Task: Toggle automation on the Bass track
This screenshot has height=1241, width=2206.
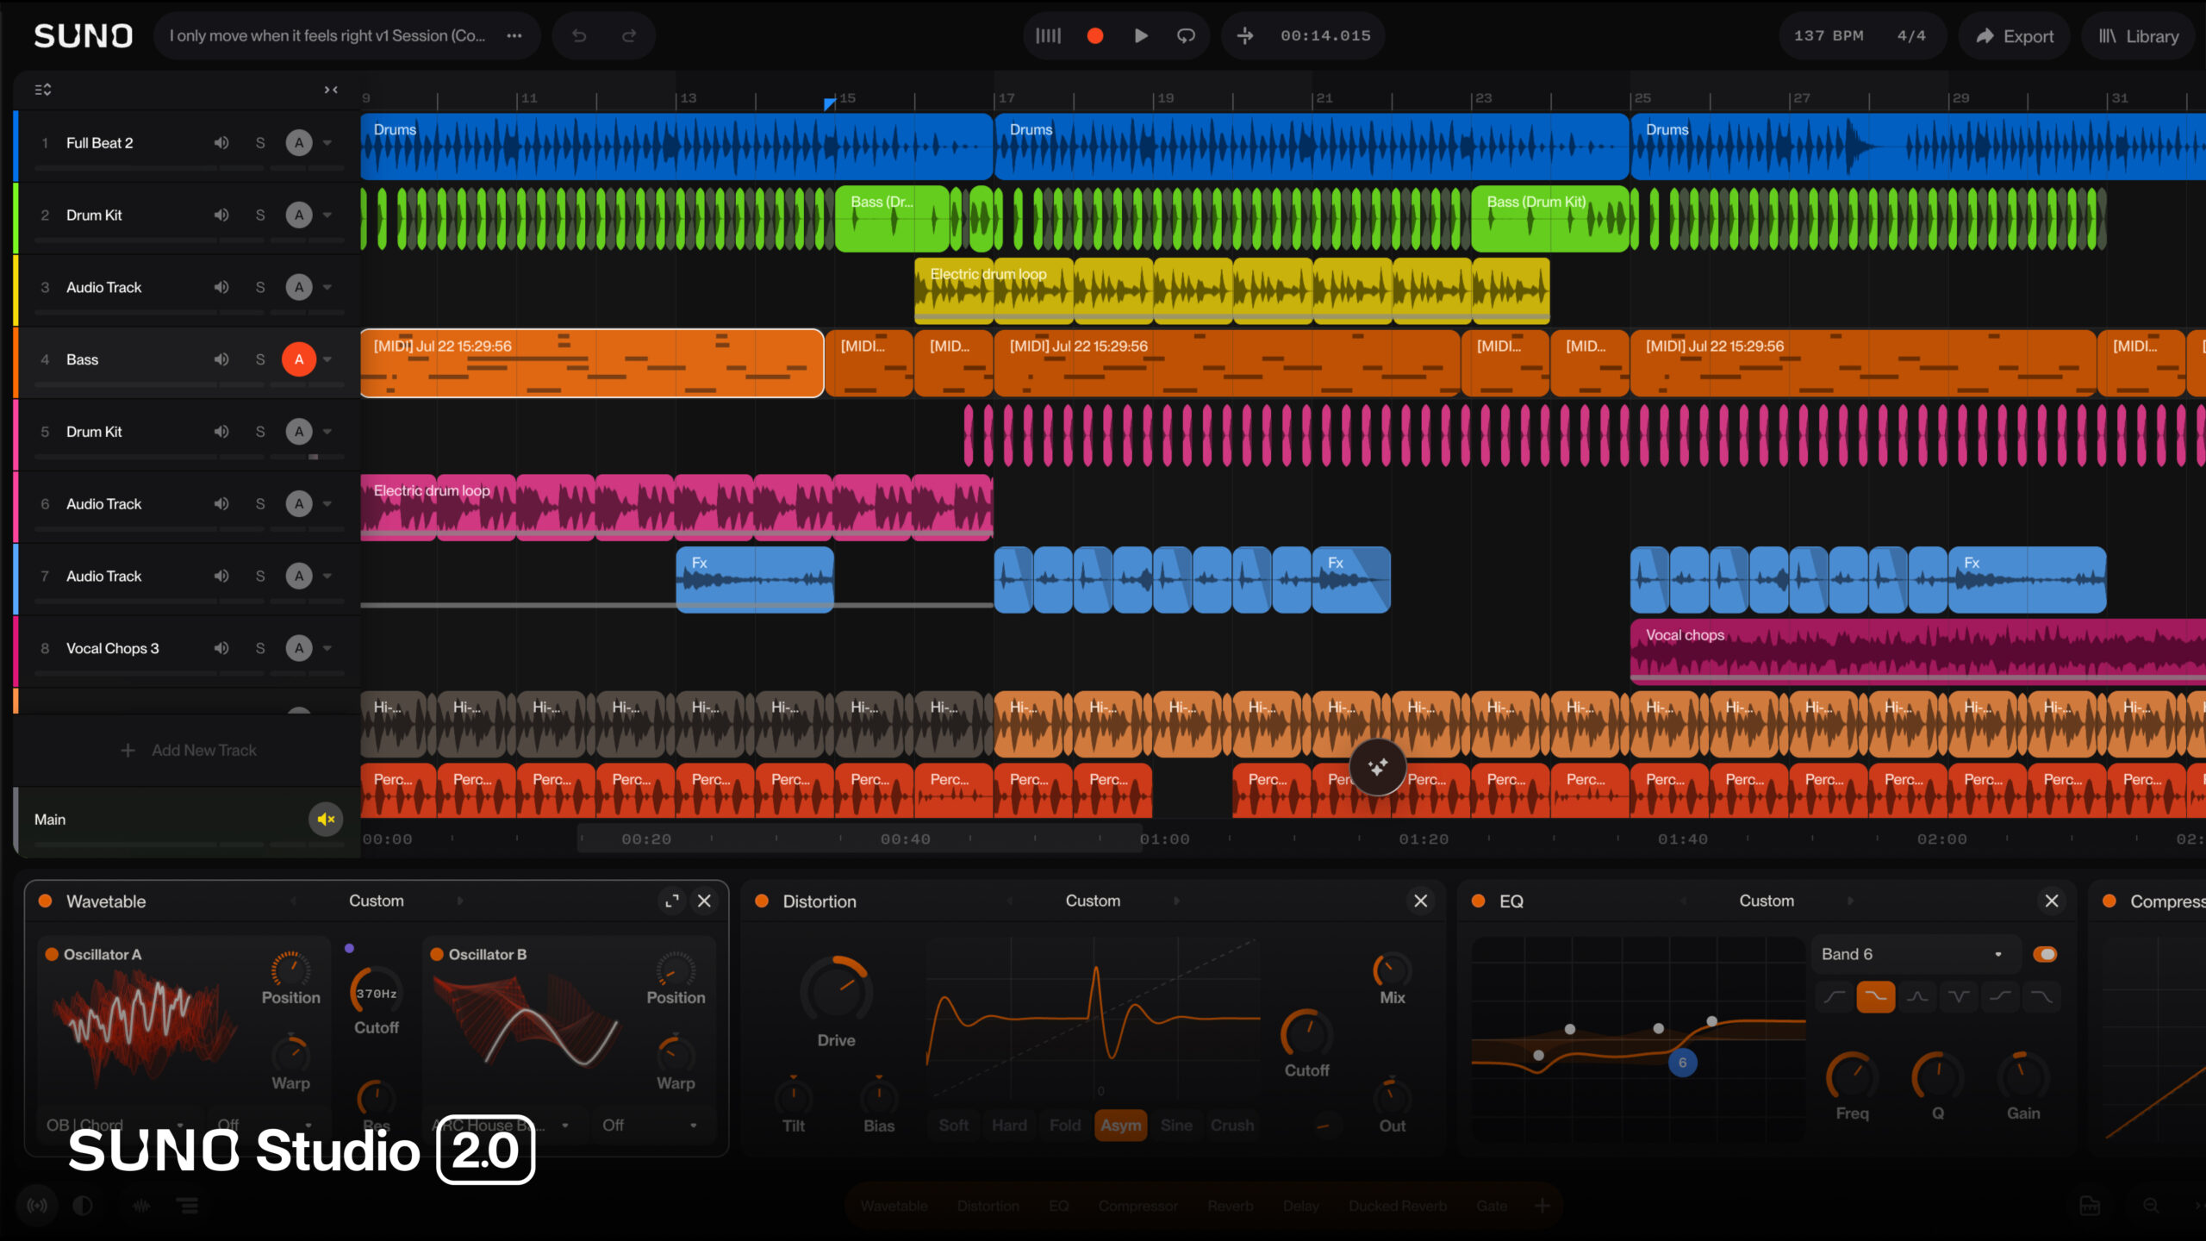Action: click(x=299, y=359)
